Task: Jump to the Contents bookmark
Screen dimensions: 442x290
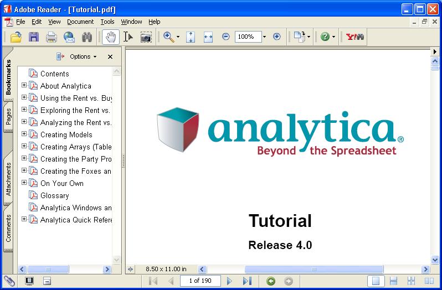Action: [x=54, y=74]
